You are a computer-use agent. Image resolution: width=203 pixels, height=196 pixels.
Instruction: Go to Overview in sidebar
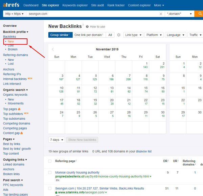click(x=10, y=26)
